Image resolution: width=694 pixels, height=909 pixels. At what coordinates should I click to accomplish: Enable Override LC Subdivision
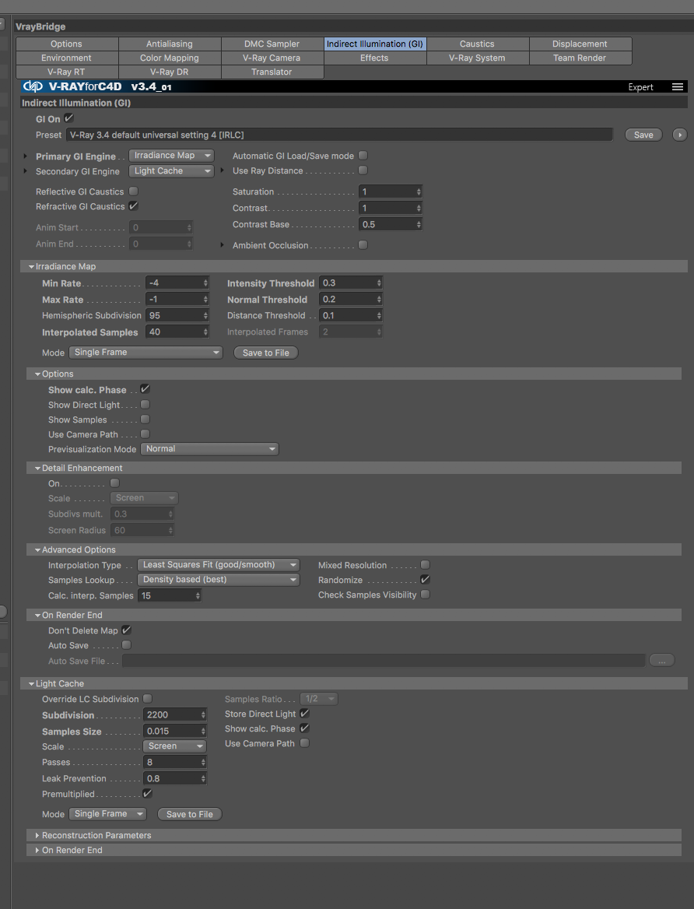click(x=147, y=699)
